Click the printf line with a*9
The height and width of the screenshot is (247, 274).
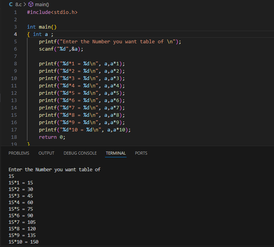tap(82, 123)
